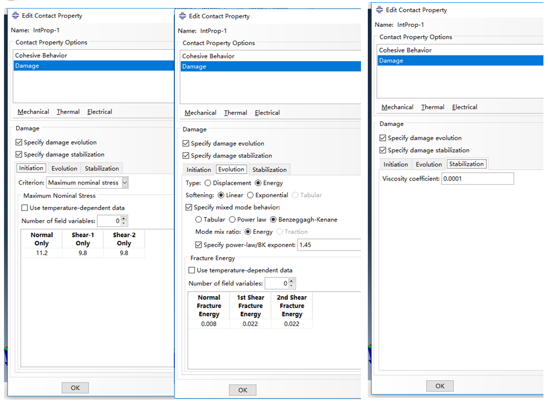Image resolution: width=548 pixels, height=406 pixels.
Task: Select Damage option in the right dialog
Action: point(460,61)
